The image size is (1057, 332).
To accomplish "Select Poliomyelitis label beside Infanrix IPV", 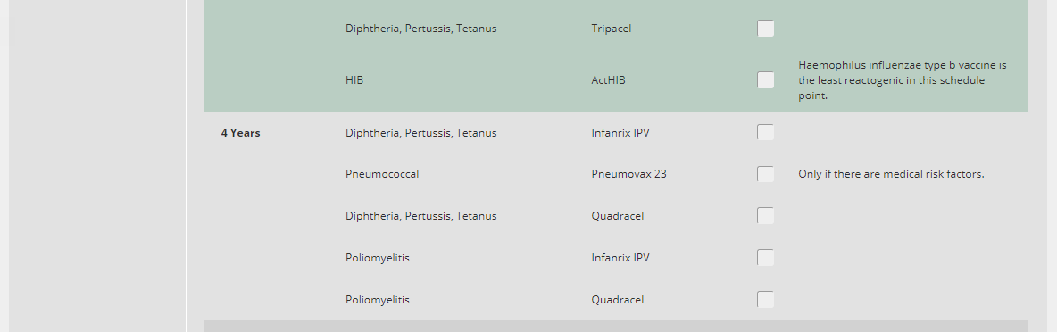I will point(378,258).
